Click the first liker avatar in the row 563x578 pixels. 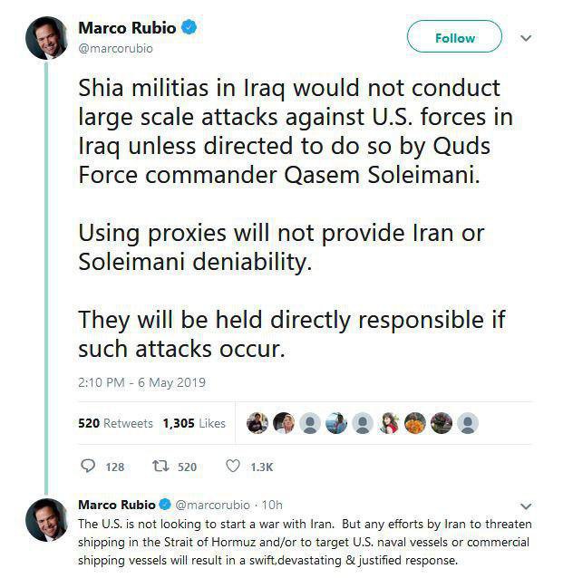tap(257, 423)
